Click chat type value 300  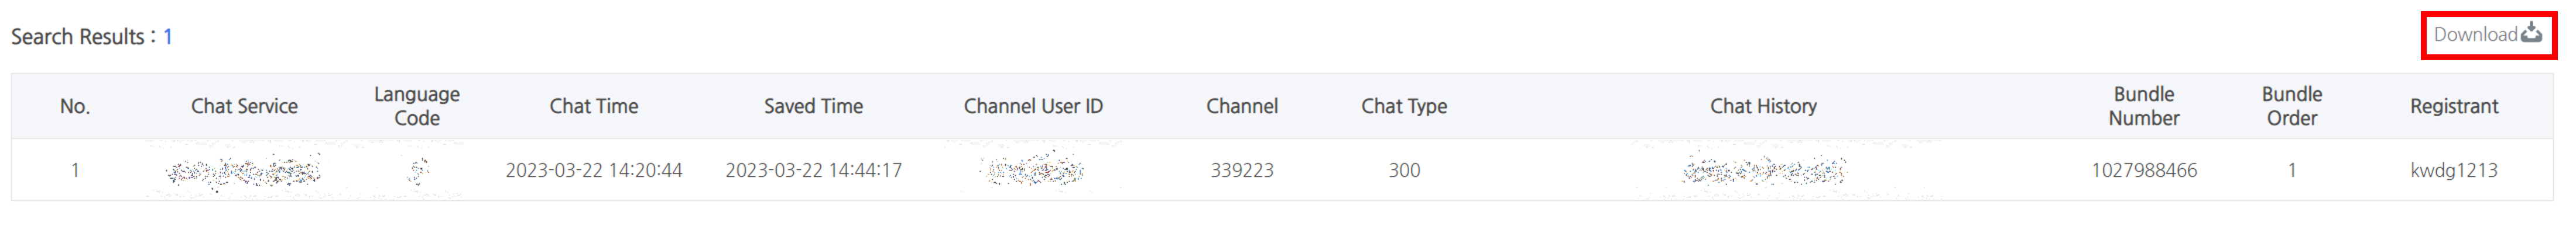coord(1404,171)
